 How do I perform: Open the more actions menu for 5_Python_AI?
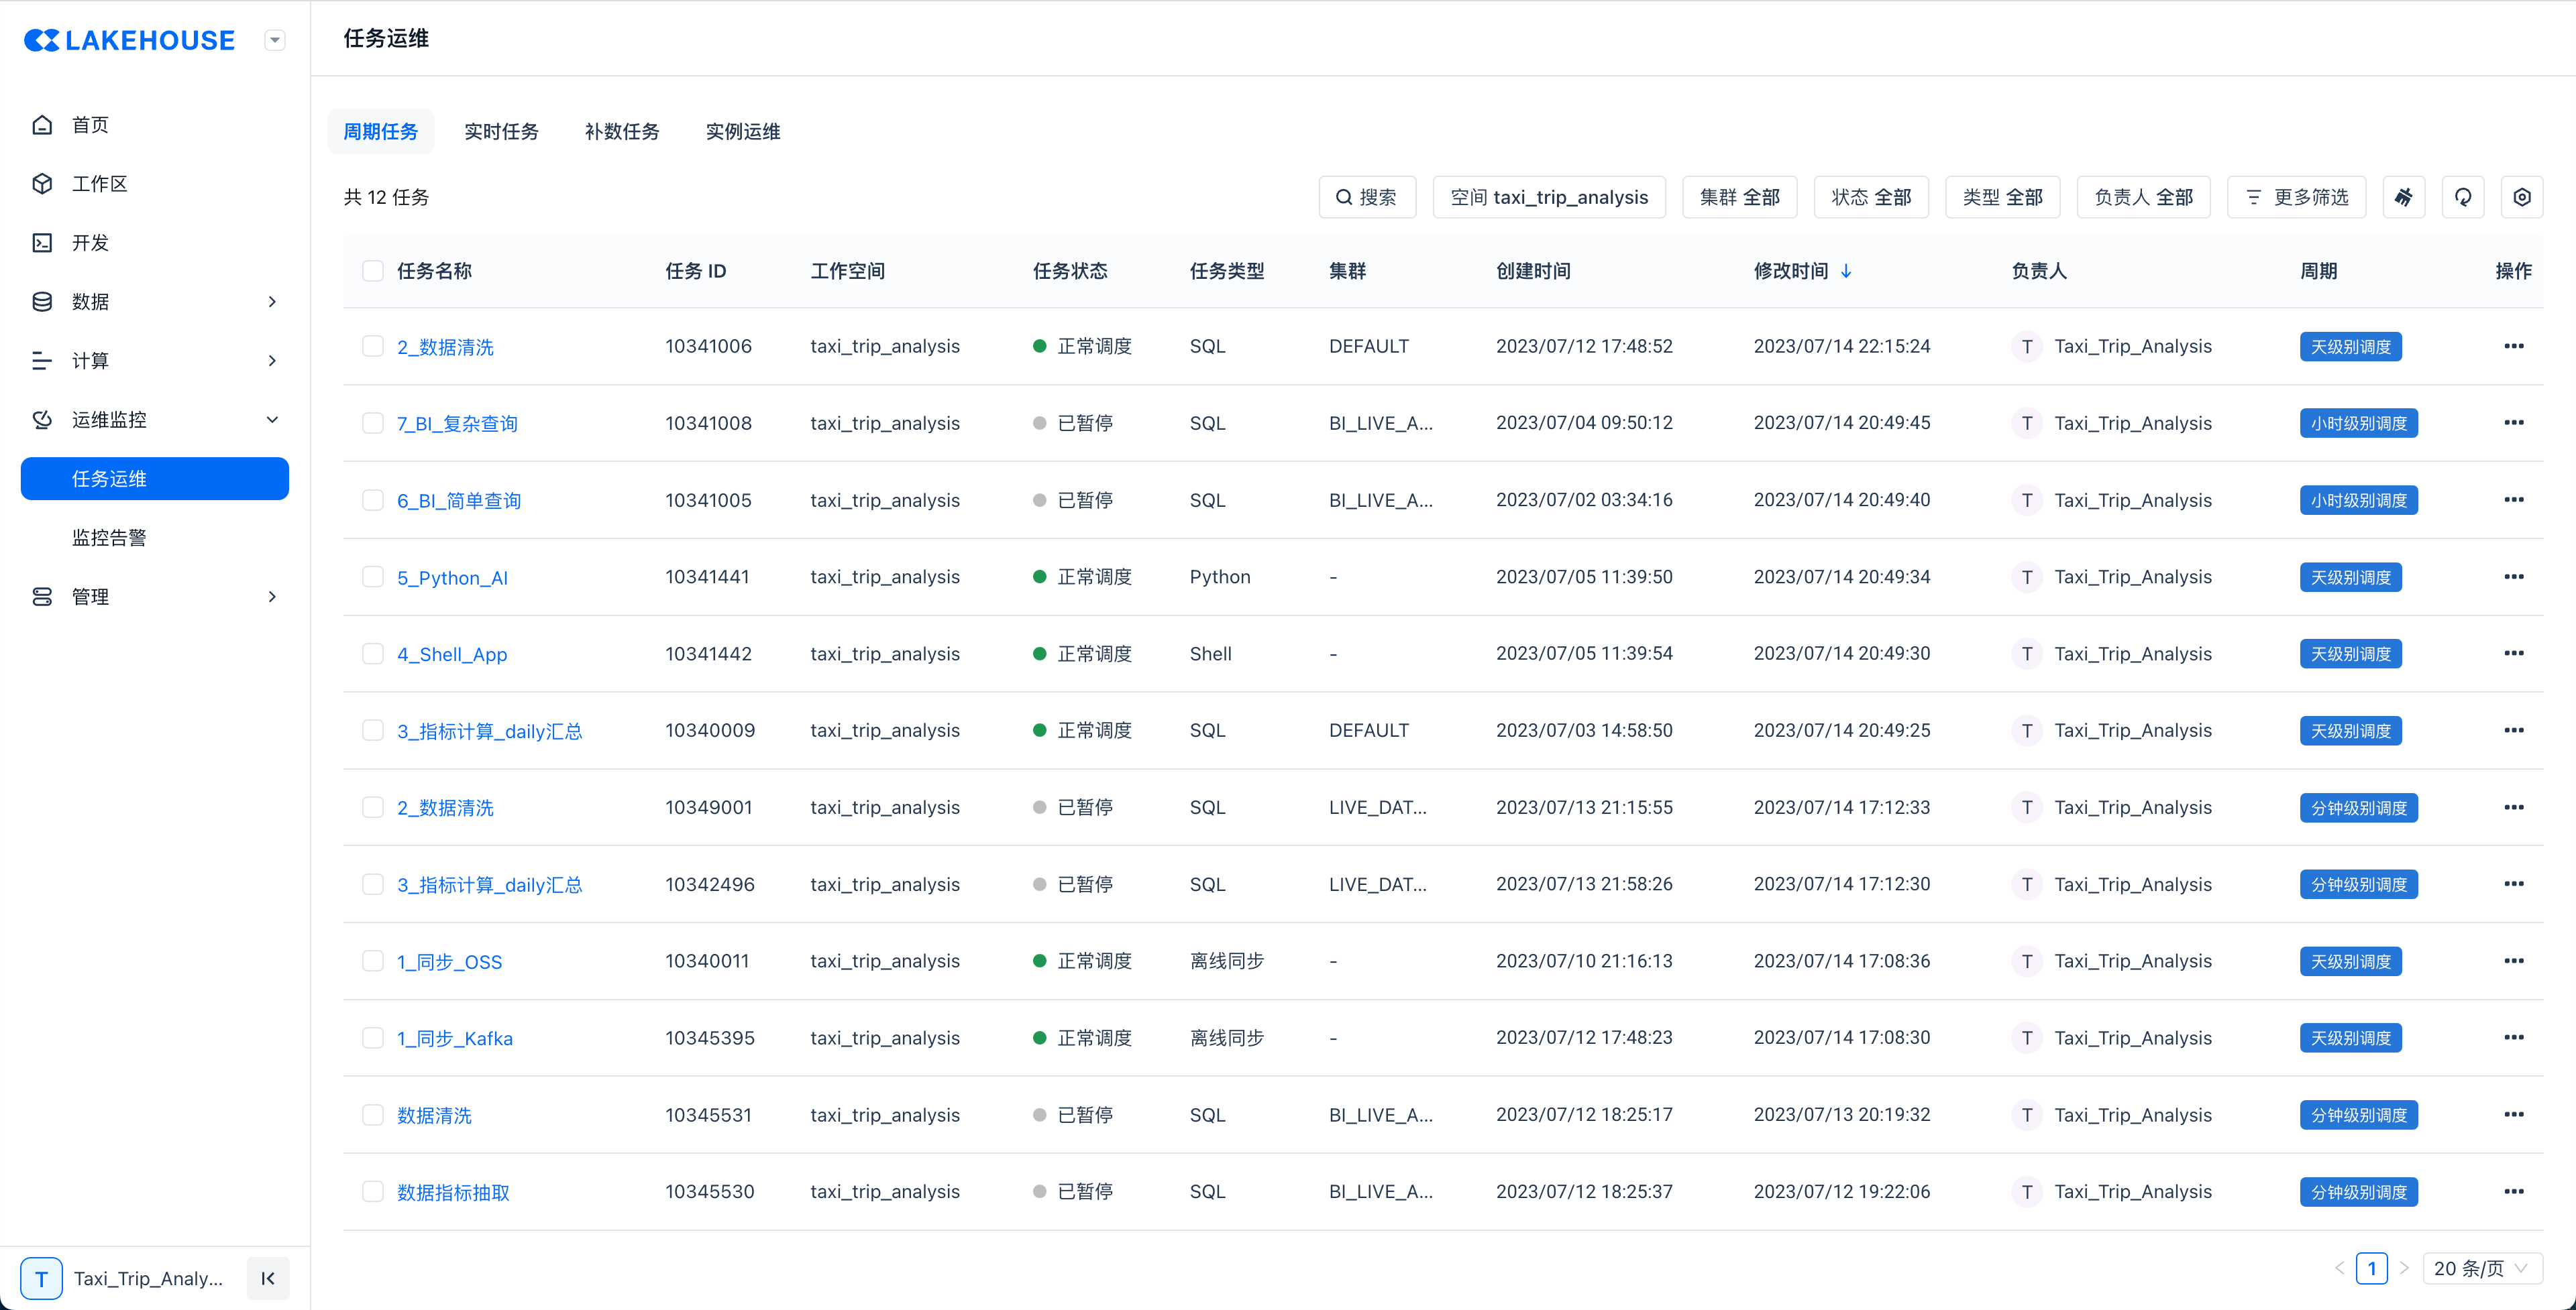pos(2514,577)
